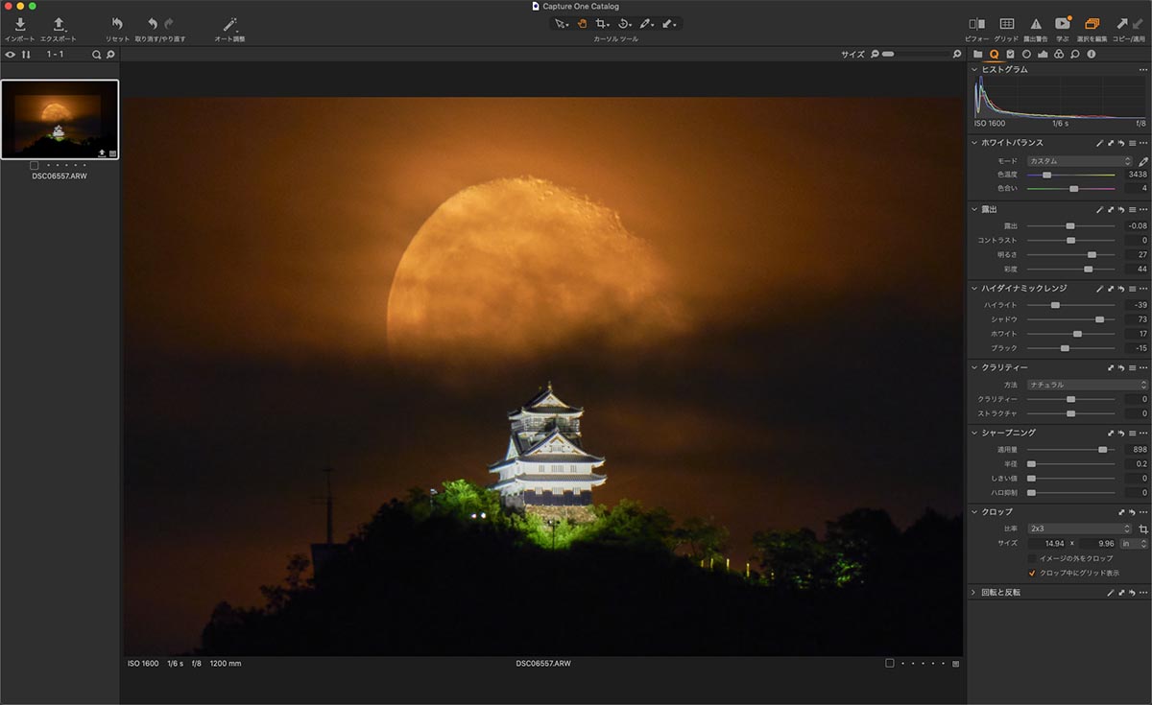Open the white balance モード dropdown
This screenshot has width=1152, height=705.
[1079, 161]
